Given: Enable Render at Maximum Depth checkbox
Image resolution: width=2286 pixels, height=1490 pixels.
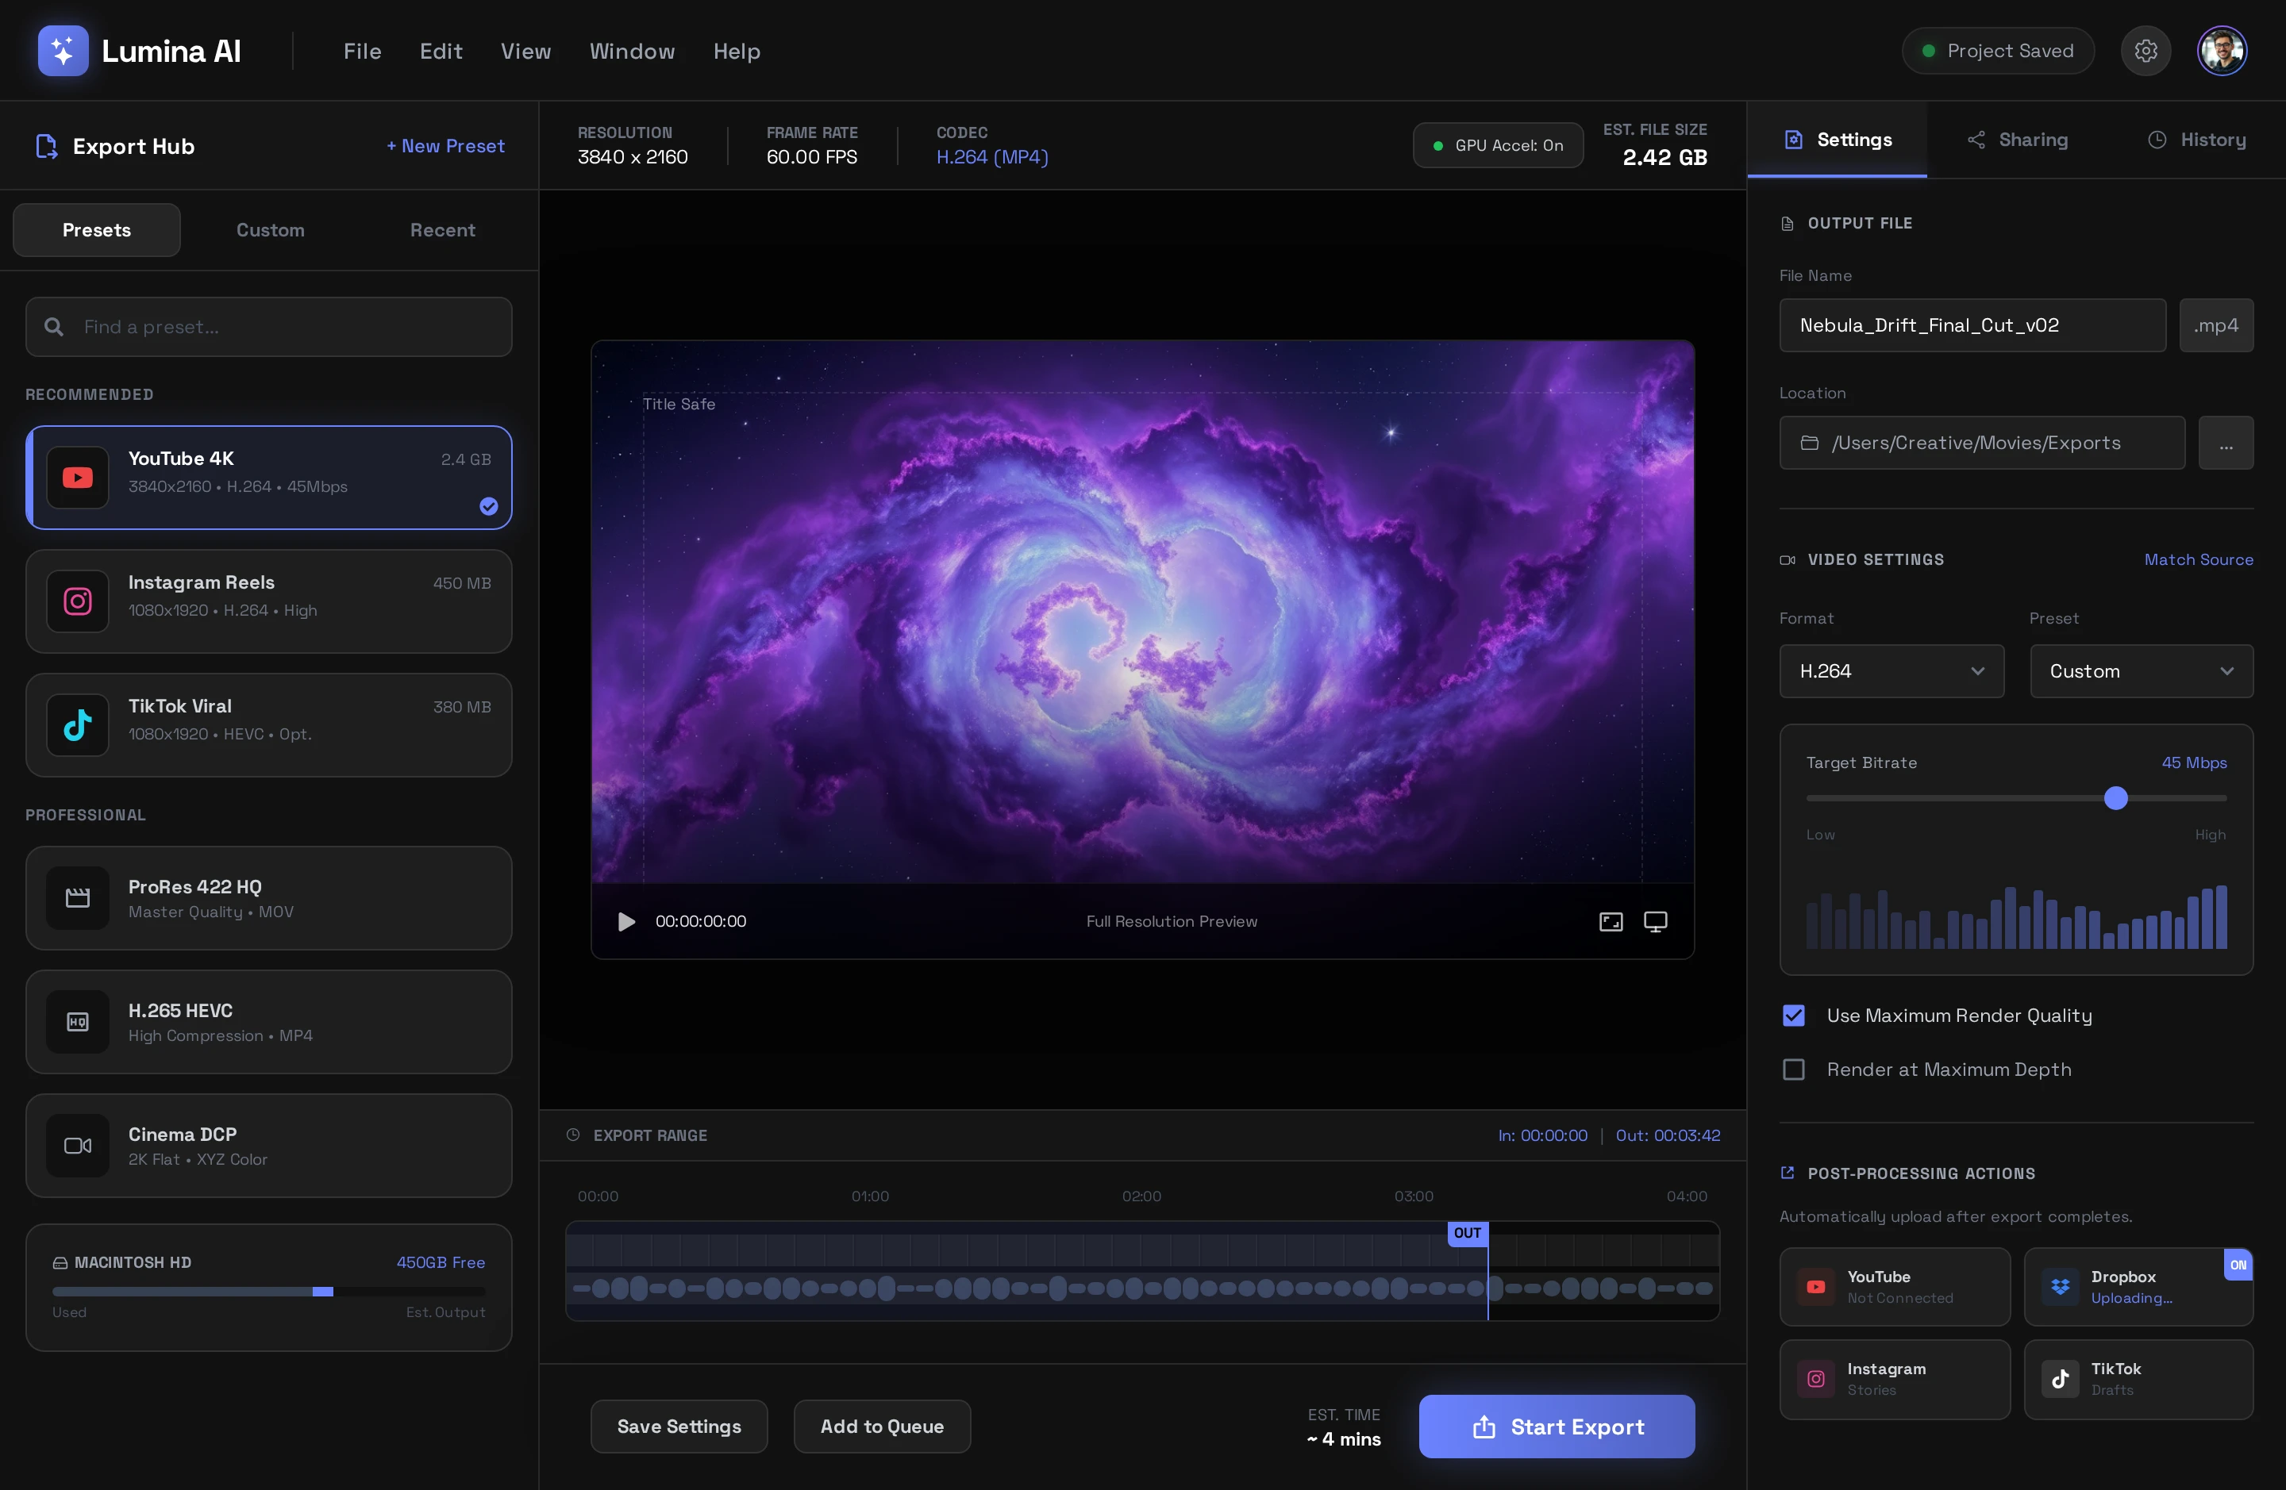Looking at the screenshot, I should coord(1793,1069).
